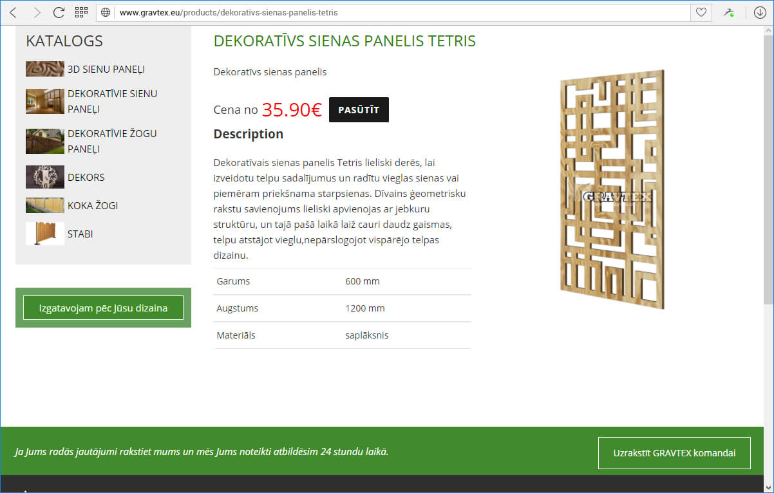Screen dimensions: 774x493
Task: Open the Dekoratīvie Sienu Paneļi category
Action: tap(112, 101)
